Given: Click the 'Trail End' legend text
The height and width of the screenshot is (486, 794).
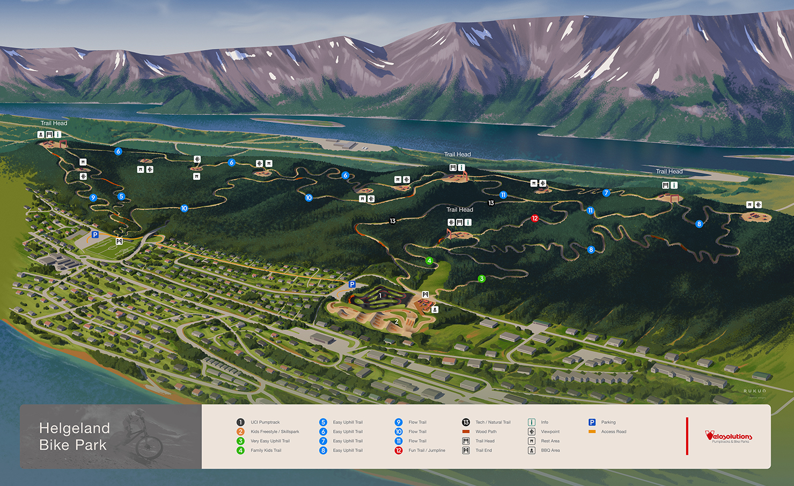Looking at the screenshot, I should [x=484, y=450].
